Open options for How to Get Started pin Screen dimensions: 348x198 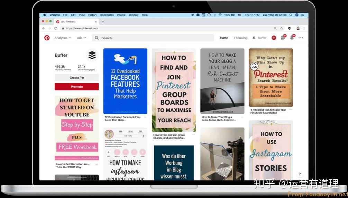click(x=97, y=164)
